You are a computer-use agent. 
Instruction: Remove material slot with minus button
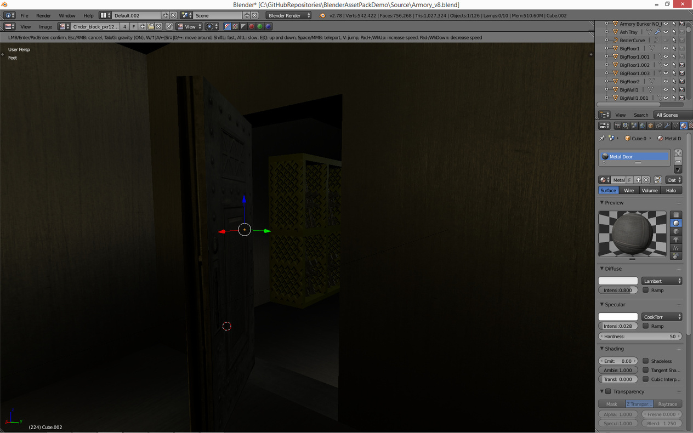[678, 161]
